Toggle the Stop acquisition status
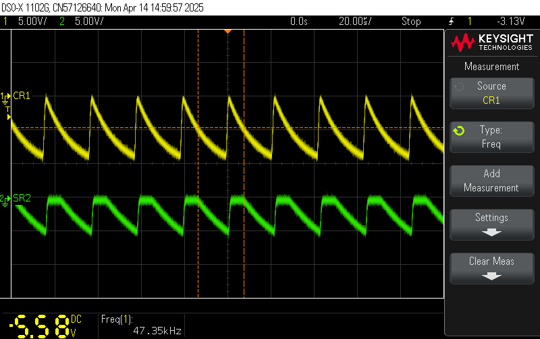Viewport: 540px width, 339px height. [411, 22]
